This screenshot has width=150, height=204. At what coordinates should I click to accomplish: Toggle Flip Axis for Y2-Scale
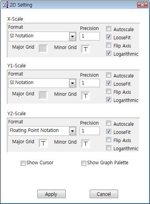(x=108, y=140)
